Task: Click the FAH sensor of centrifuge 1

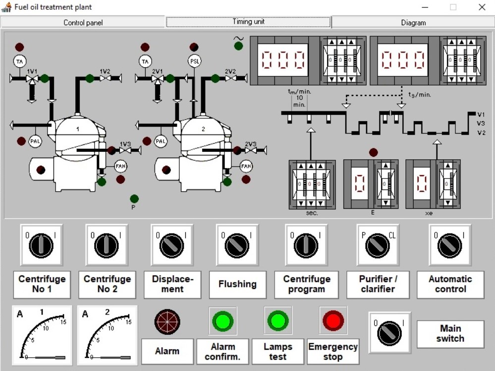Action: coord(120,166)
